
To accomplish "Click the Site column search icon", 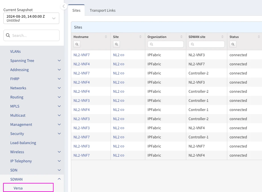I will (116, 44).
